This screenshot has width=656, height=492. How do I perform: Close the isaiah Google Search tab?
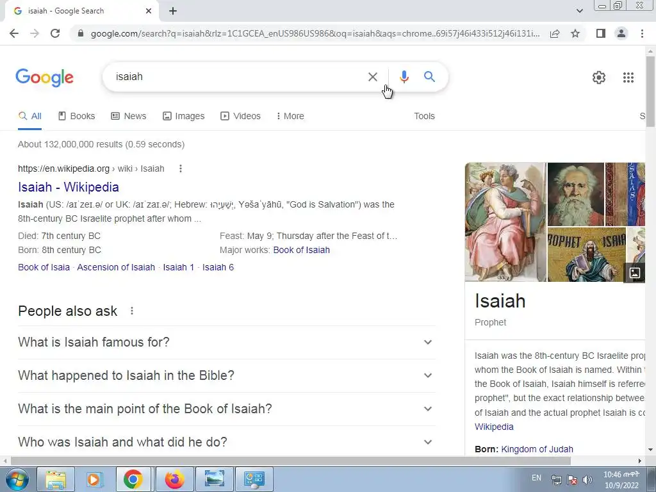149,11
